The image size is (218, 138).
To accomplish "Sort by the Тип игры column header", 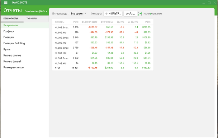I will point(59,22).
